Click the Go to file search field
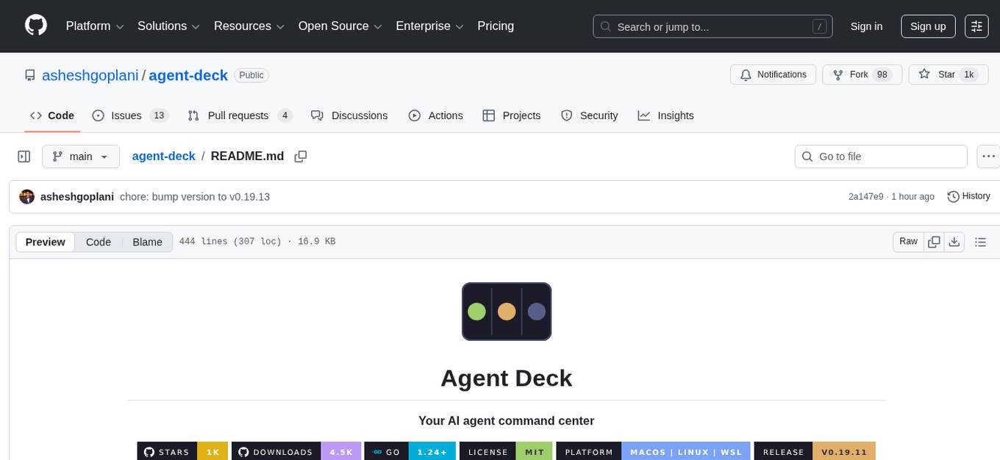Image resolution: width=1000 pixels, height=460 pixels. [x=880, y=156]
